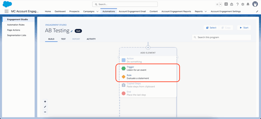Image resolution: width=261 pixels, height=119 pixels.
Task: Click the 'Do something' description
Action: (134, 62)
